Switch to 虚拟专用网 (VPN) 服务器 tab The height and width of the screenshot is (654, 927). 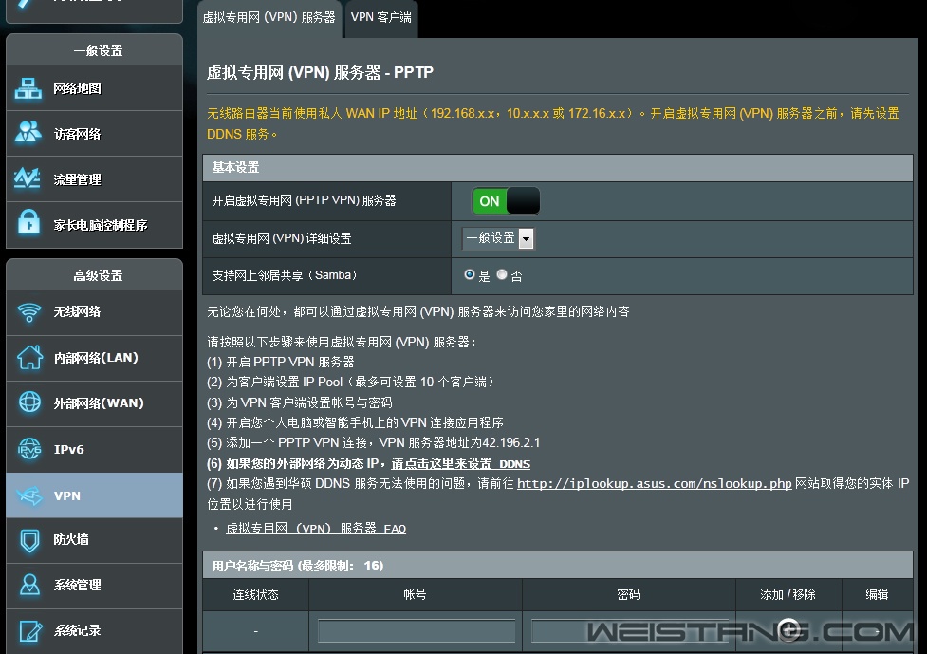[269, 18]
